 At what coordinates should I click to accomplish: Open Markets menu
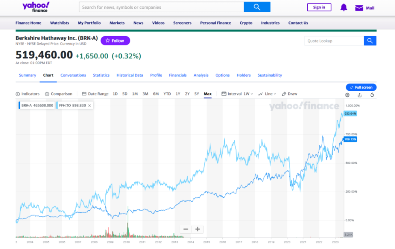click(x=117, y=22)
